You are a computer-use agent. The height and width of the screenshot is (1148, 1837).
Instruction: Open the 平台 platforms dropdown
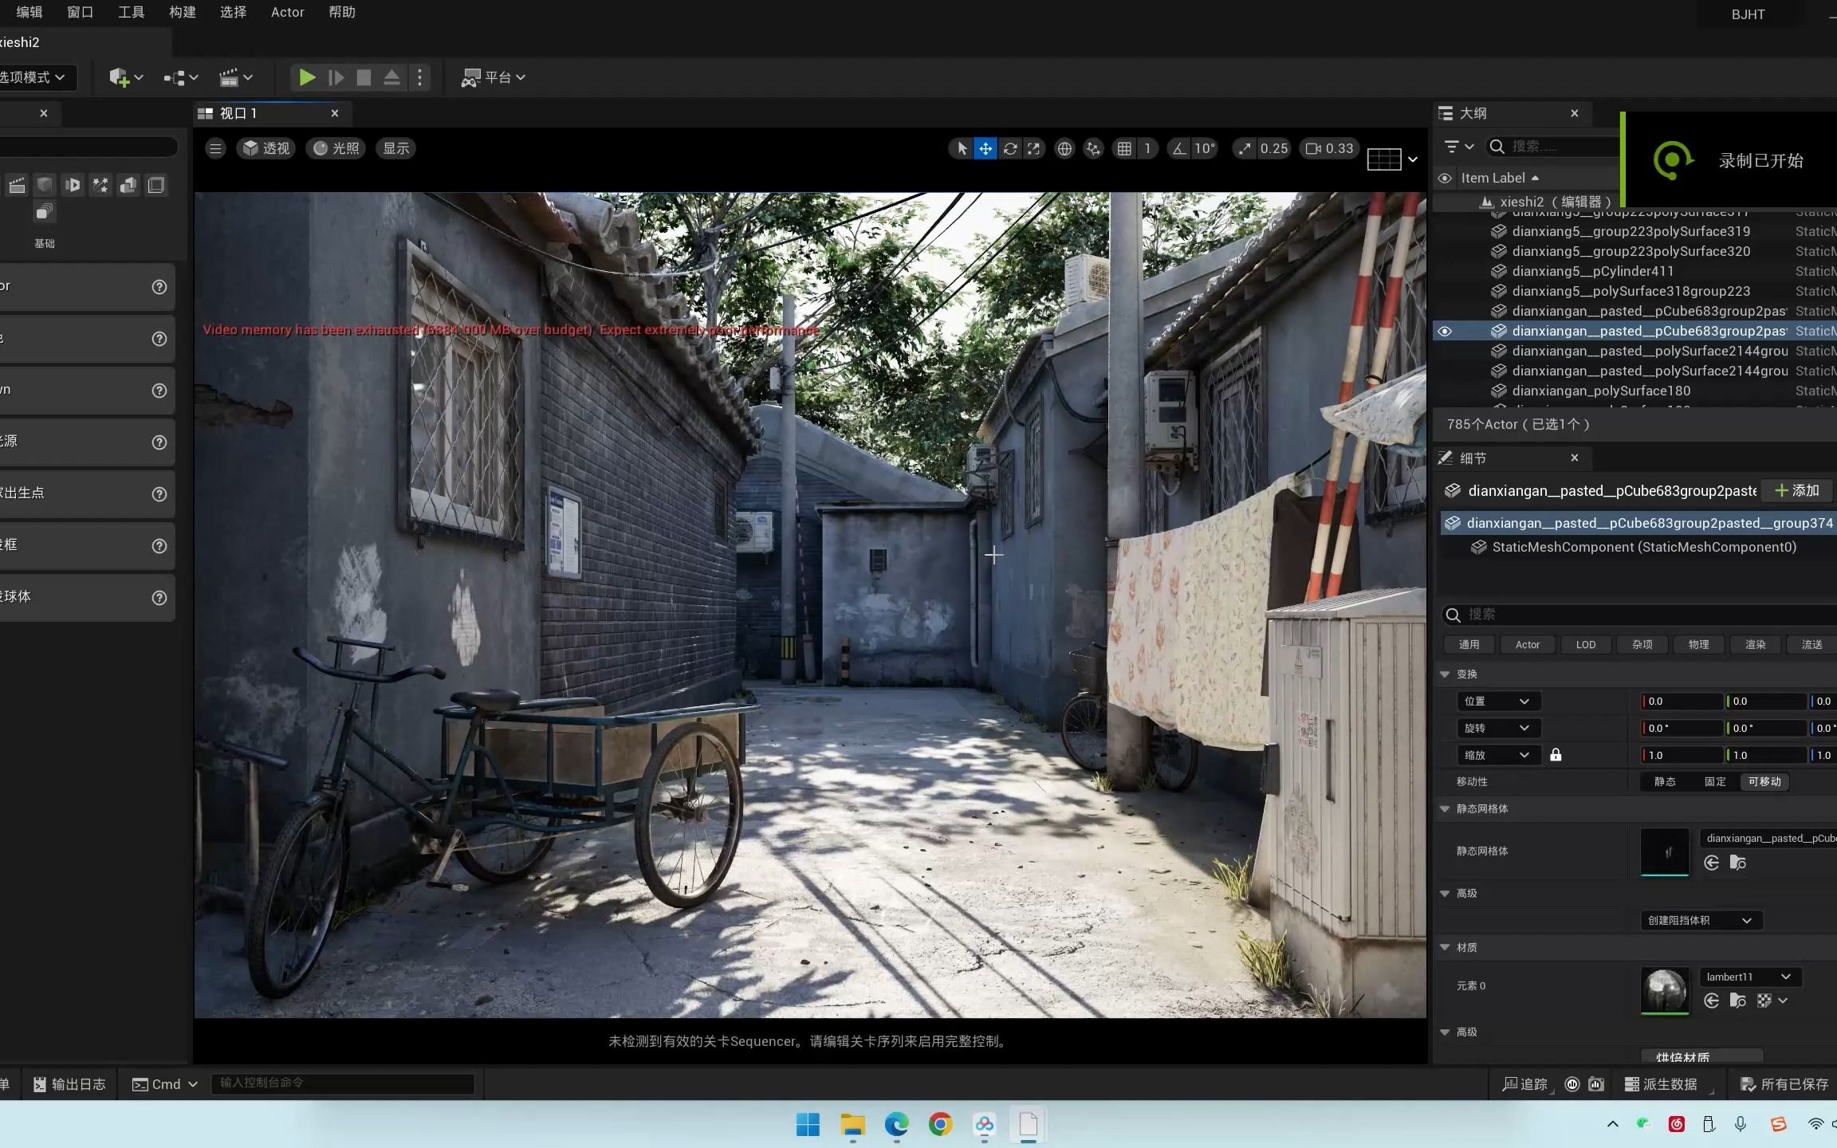click(493, 77)
